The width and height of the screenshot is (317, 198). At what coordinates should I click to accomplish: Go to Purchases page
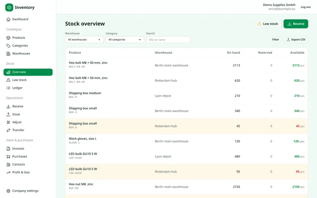[28, 156]
